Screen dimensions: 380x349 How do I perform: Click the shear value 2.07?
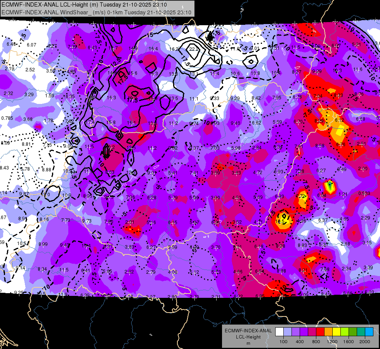[x=151, y=297]
